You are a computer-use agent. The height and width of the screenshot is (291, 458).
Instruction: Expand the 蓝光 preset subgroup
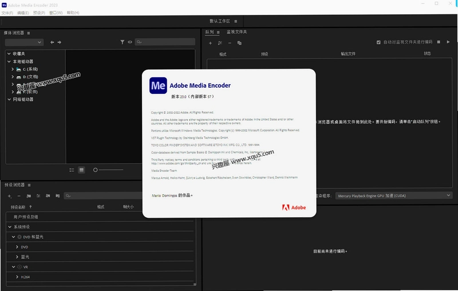click(17, 257)
